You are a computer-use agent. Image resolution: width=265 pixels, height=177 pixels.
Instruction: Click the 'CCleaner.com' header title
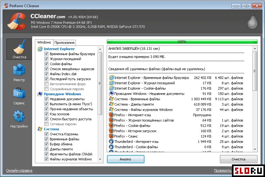tap(48, 16)
